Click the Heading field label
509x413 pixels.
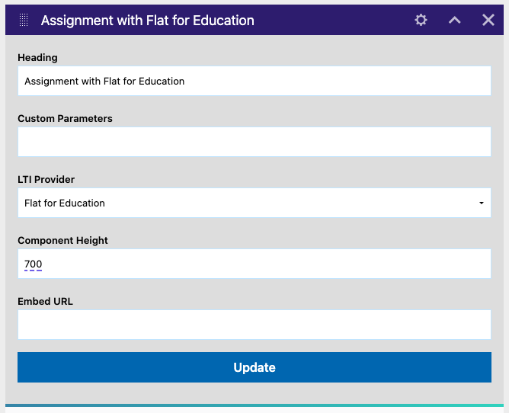(37, 57)
